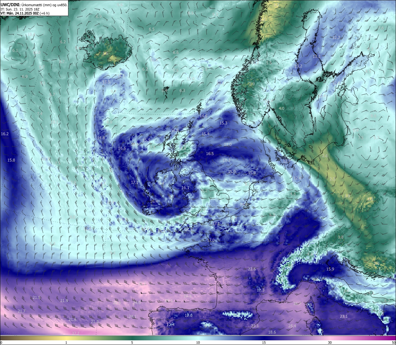Click the value label '21.7' near the bottom-left corner
The height and width of the screenshot is (345, 396).
coord(22,311)
